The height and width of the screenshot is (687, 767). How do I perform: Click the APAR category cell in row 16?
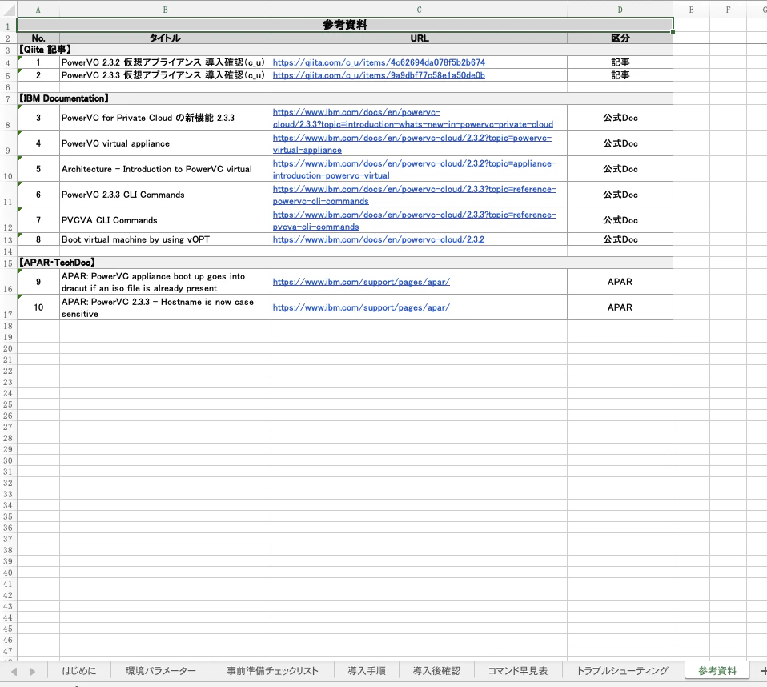point(620,282)
